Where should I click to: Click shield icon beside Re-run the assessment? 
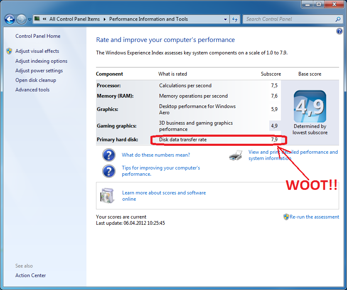coord(286,217)
